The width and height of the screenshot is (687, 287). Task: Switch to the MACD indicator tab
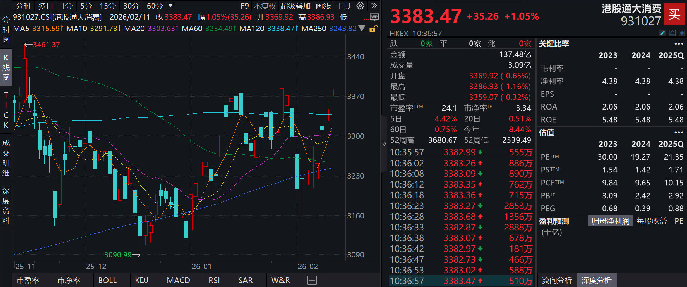[178, 280]
